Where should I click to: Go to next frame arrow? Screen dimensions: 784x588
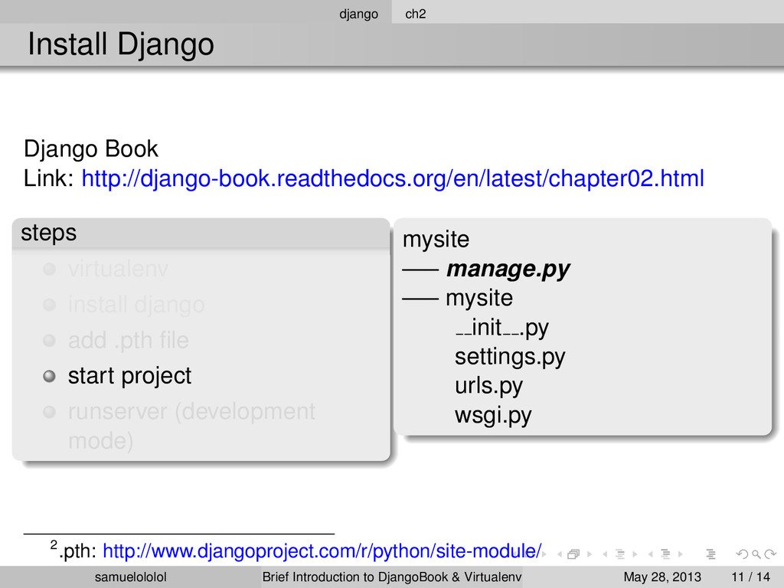pos(590,554)
